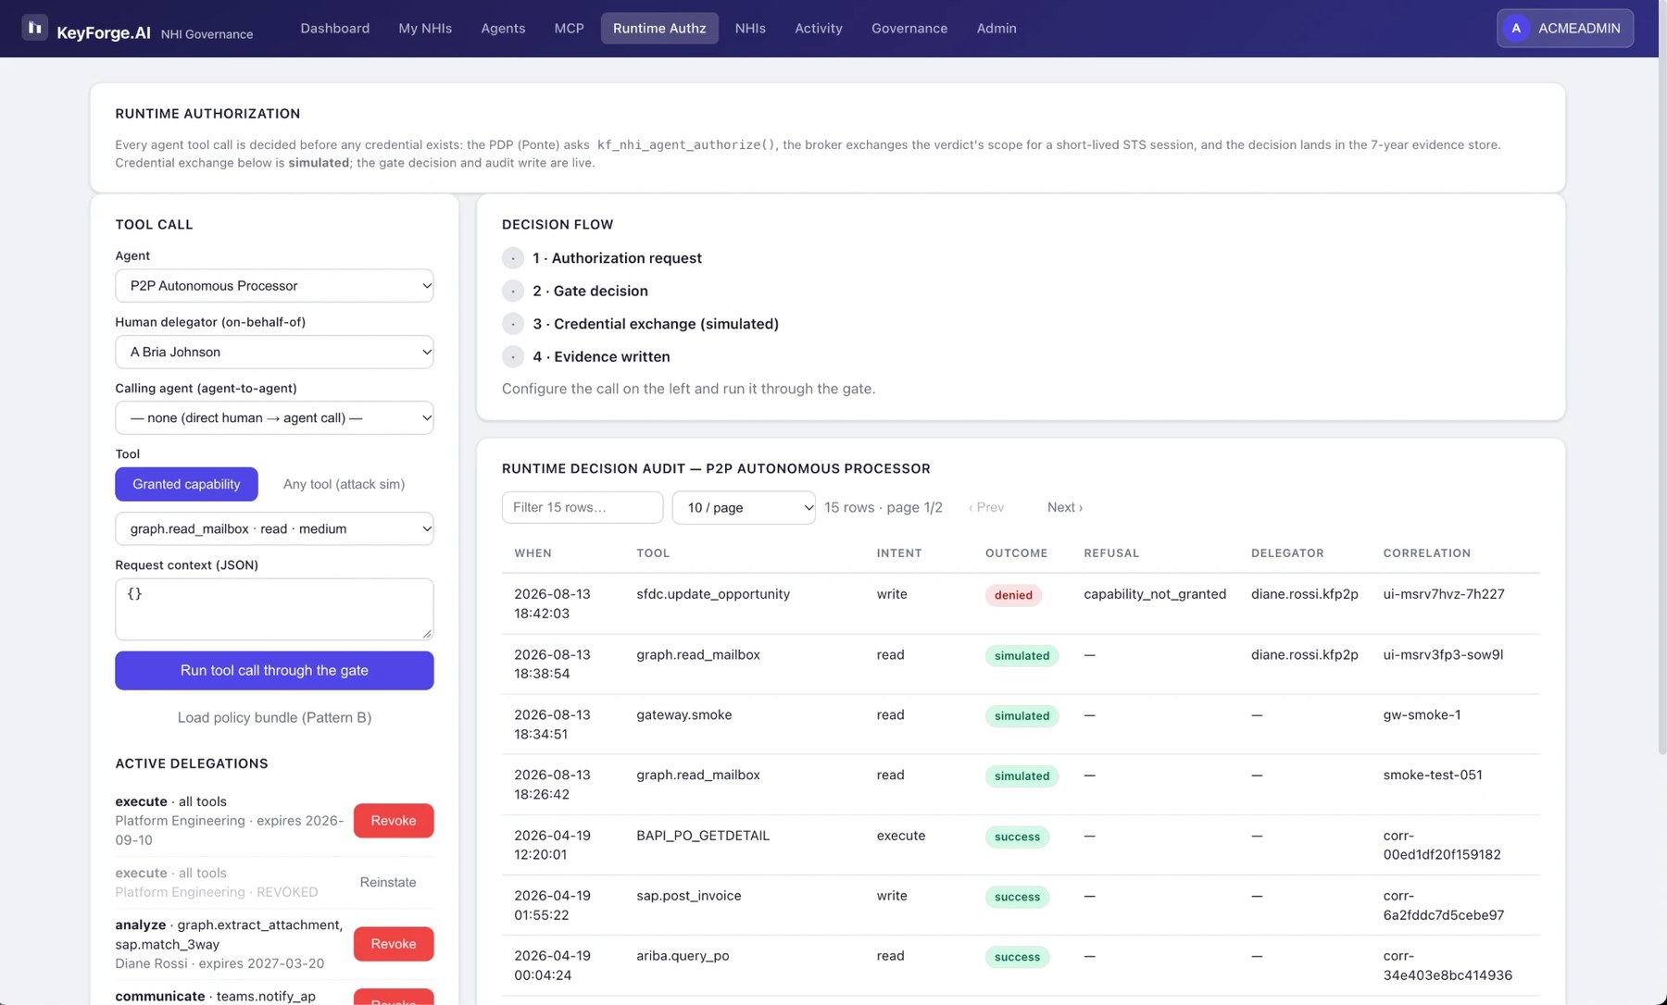Click correlation ui-msrv7hvz-7h227
This screenshot has height=1005, width=1667.
pos(1444,594)
